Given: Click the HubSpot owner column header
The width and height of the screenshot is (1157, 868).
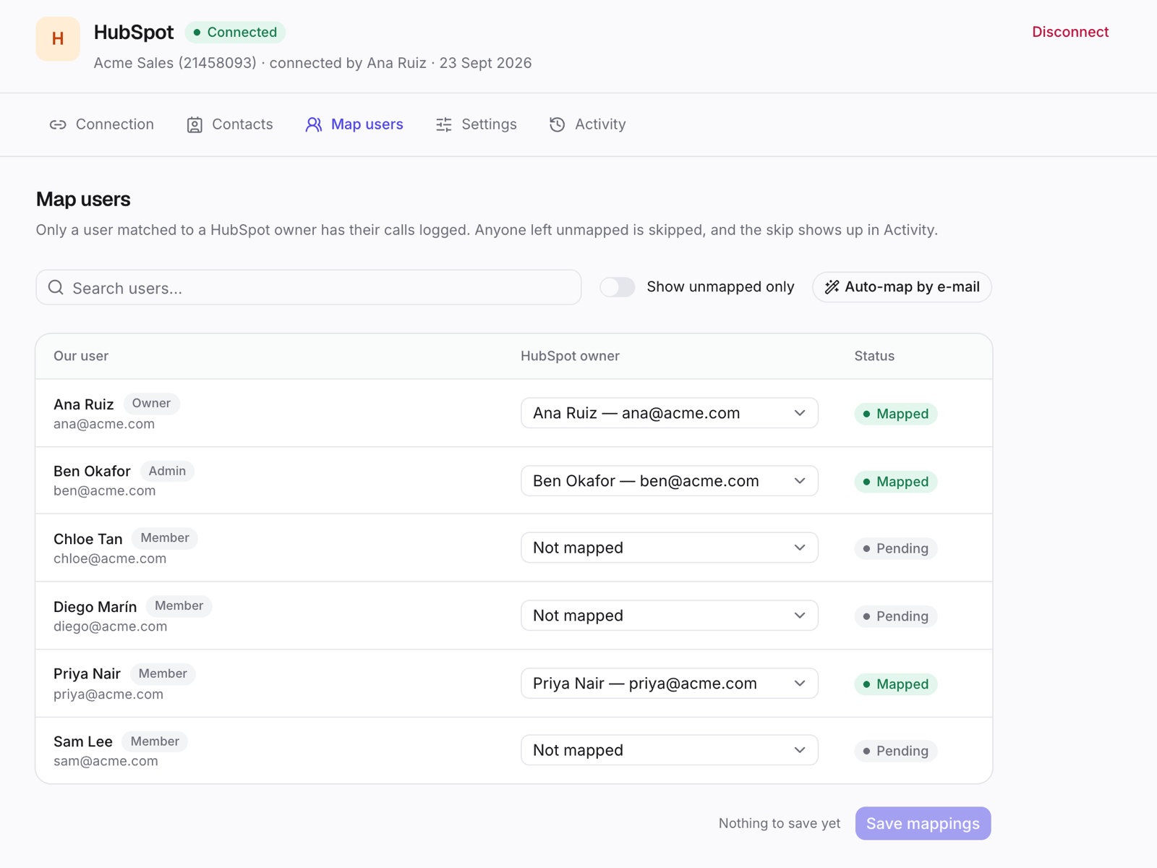Looking at the screenshot, I should (x=571, y=356).
